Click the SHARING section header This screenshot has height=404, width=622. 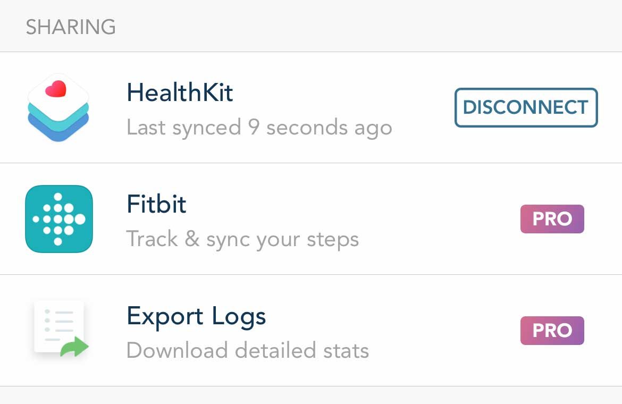click(70, 26)
